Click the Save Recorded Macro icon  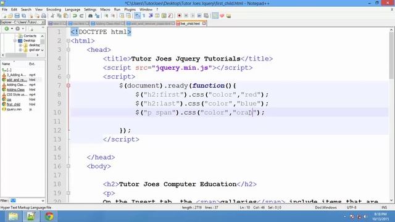click(x=206, y=16)
